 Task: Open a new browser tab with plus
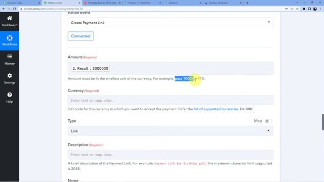point(247,3)
